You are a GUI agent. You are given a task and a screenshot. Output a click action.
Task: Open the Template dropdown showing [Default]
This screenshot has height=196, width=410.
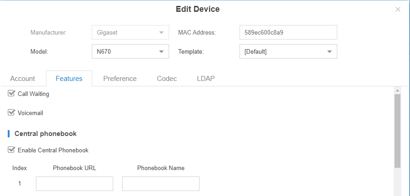point(288,51)
